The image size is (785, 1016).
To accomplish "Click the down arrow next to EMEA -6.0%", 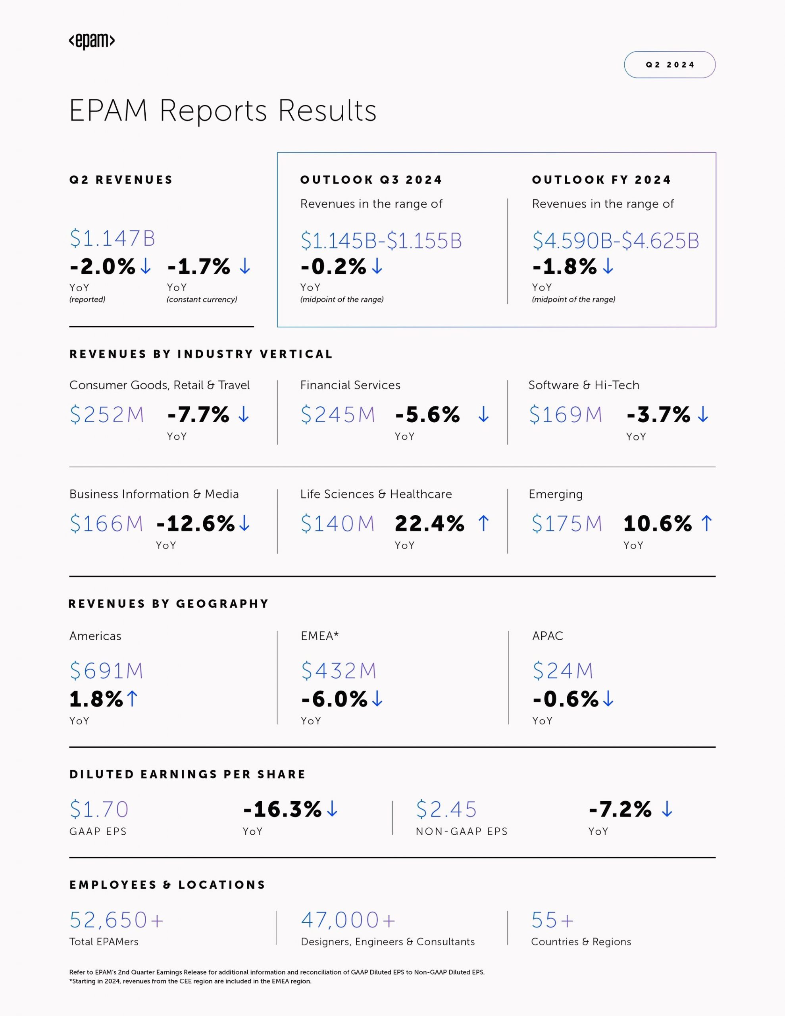I will click(377, 698).
